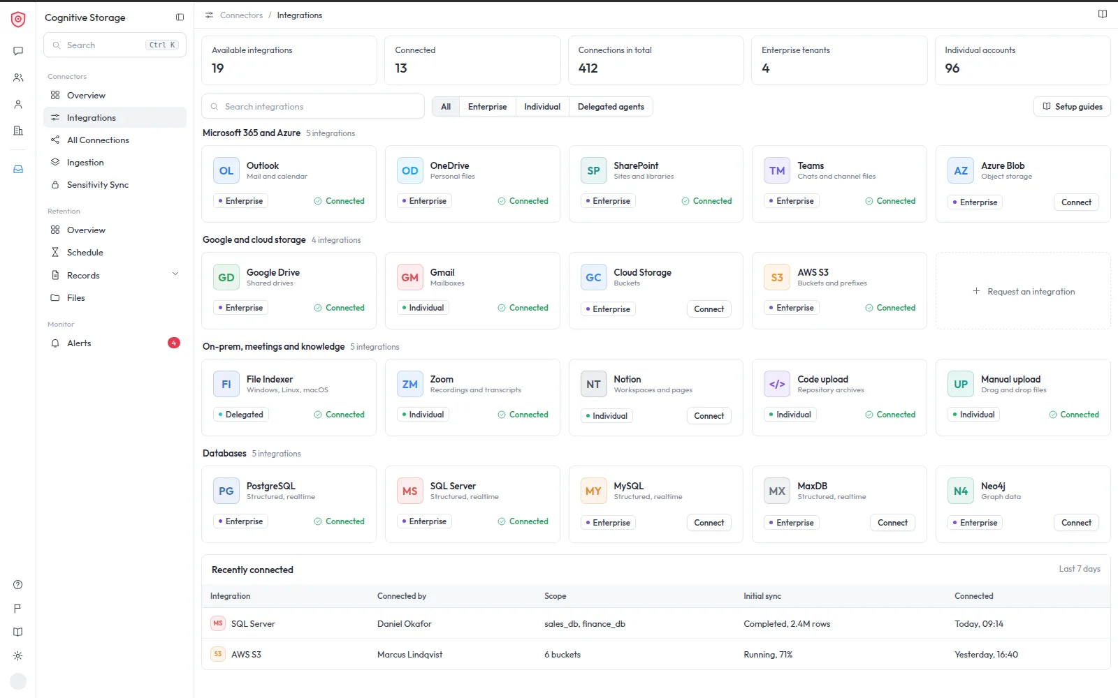Click the Alerts badge showing 4
Image resolution: width=1118 pixels, height=698 pixels.
174,343
